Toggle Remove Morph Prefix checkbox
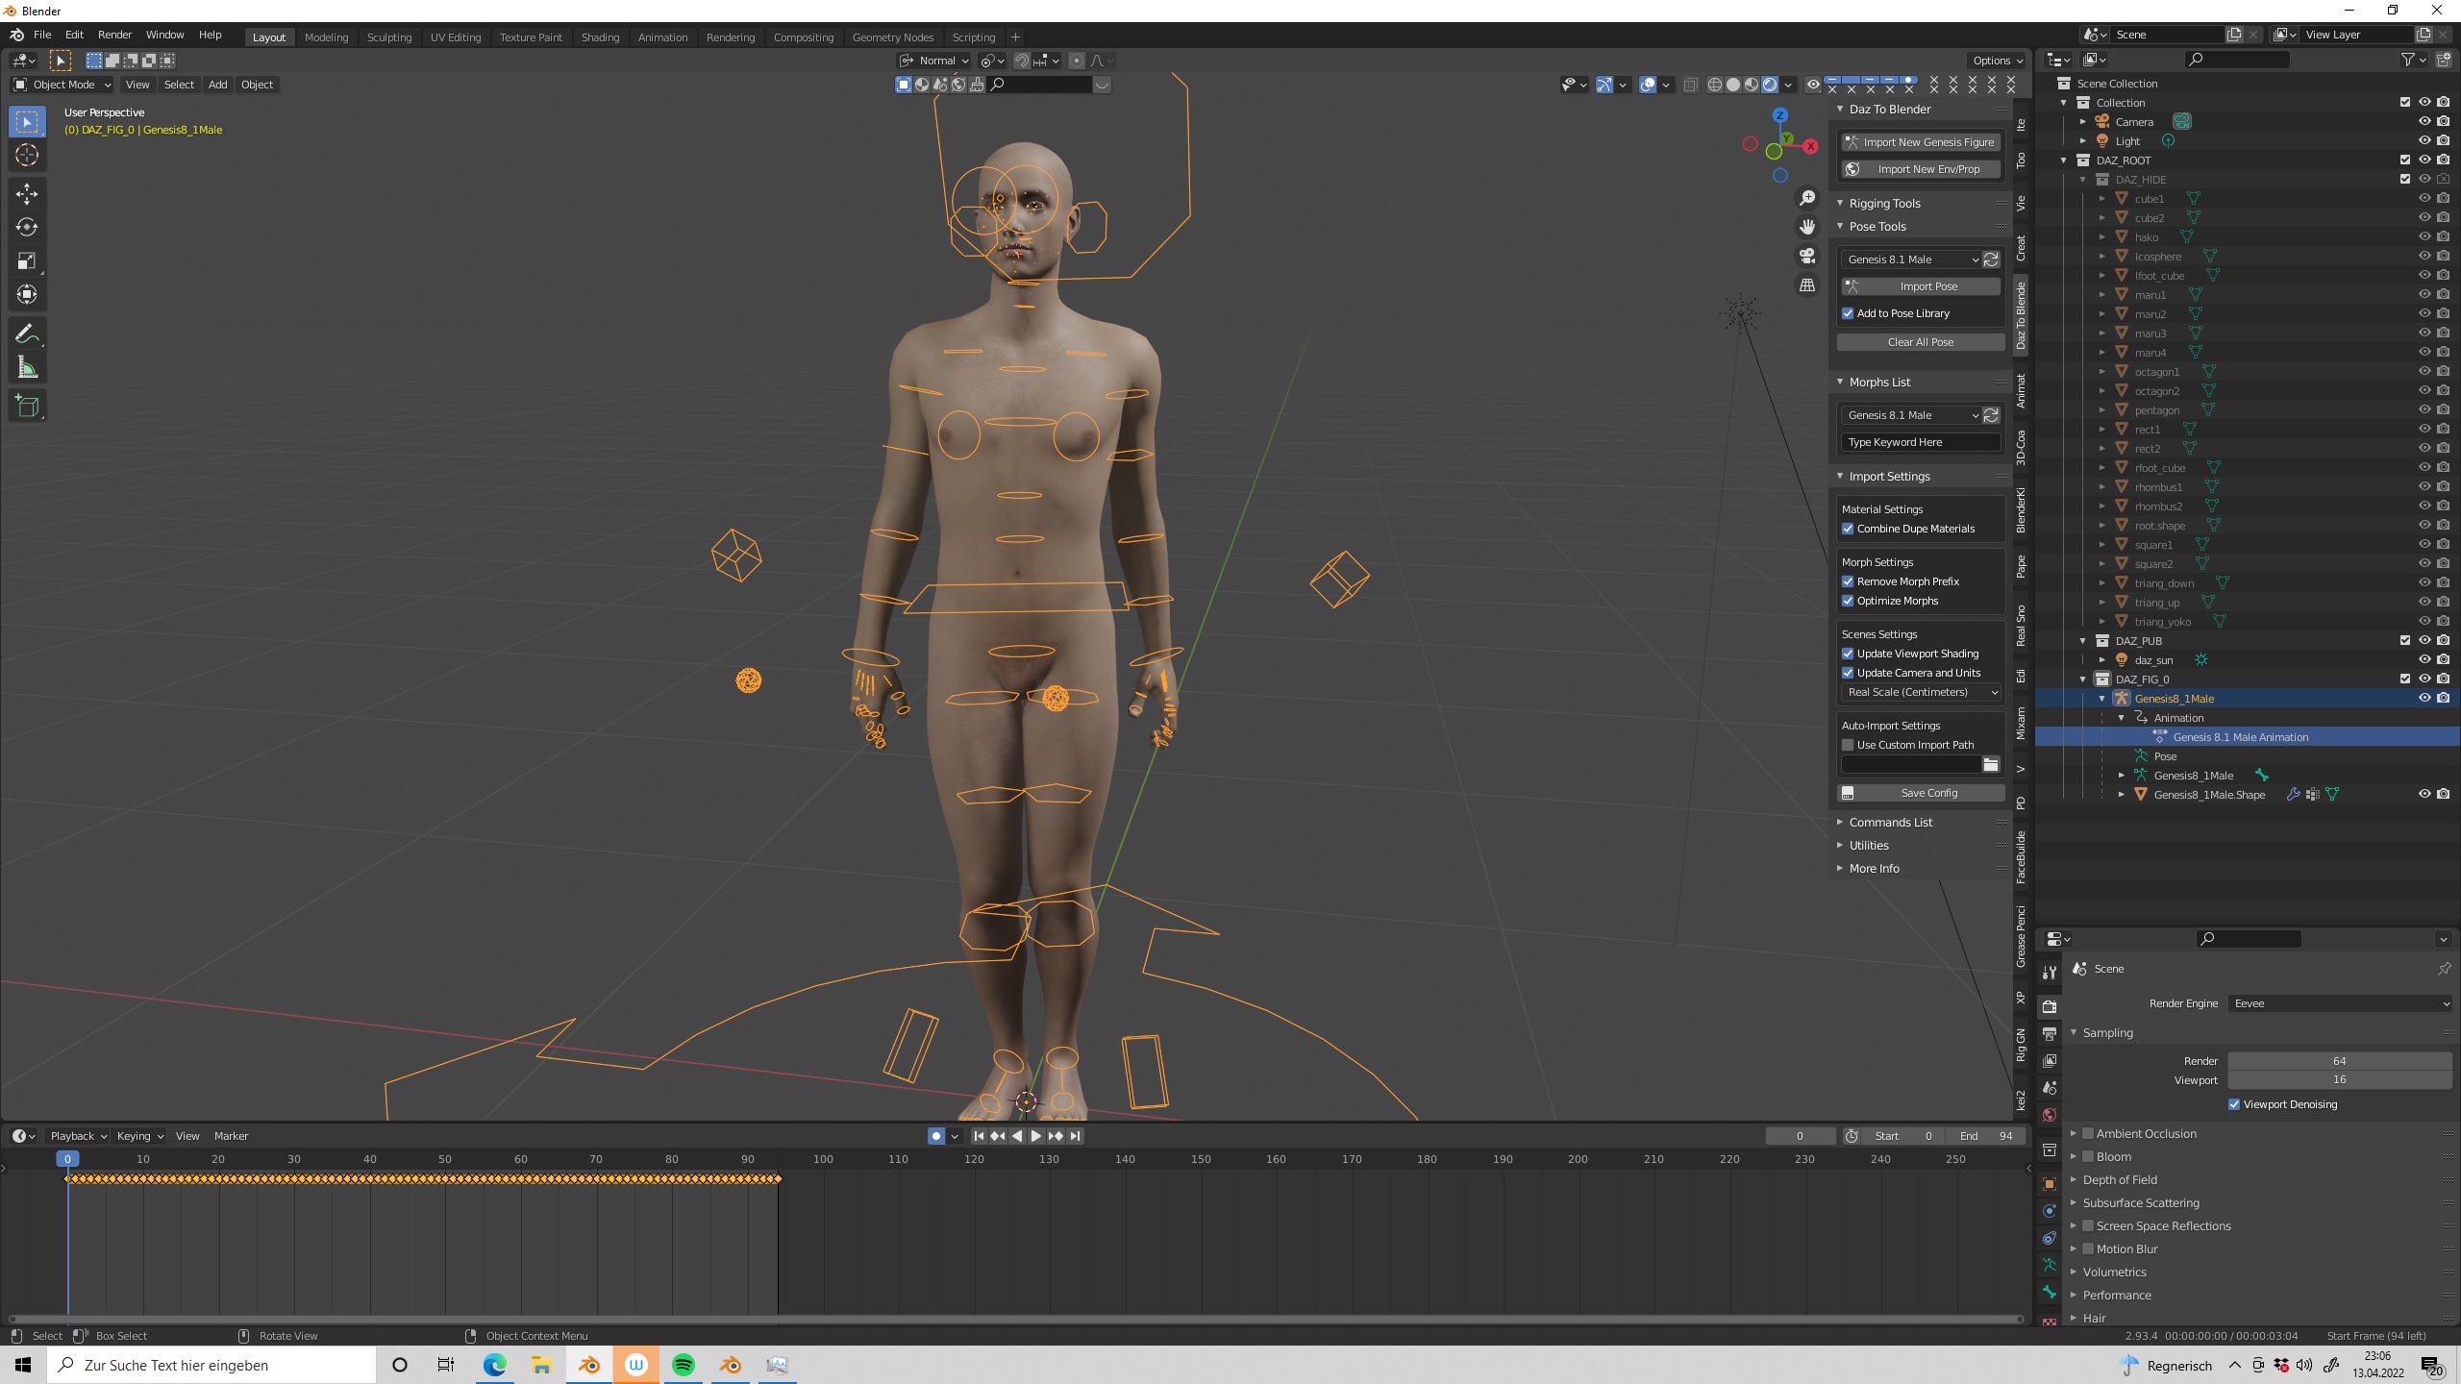The width and height of the screenshot is (2461, 1384). pyautogui.click(x=1848, y=581)
